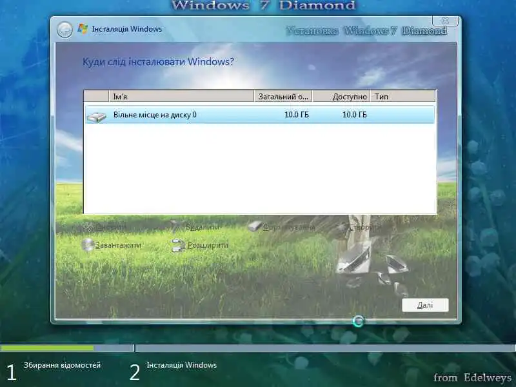Sort by the Доступно column header
The width and height of the screenshot is (516, 387).
(341, 96)
